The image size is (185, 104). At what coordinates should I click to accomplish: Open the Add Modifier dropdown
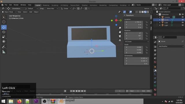(171, 46)
